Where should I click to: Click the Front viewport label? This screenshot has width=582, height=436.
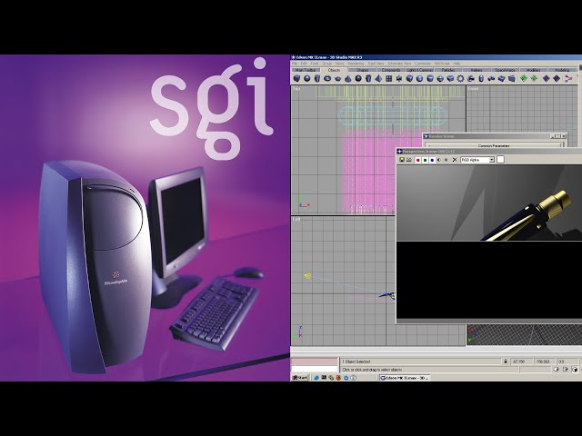coord(473,89)
